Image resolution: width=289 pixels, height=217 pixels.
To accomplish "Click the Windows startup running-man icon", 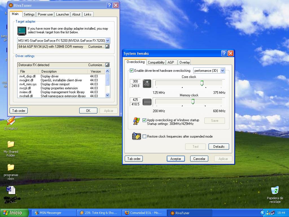I will (136, 121).
